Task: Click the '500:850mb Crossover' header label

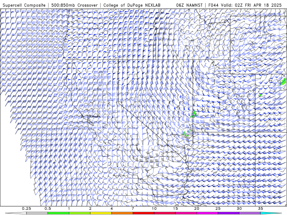Action: 75,5
